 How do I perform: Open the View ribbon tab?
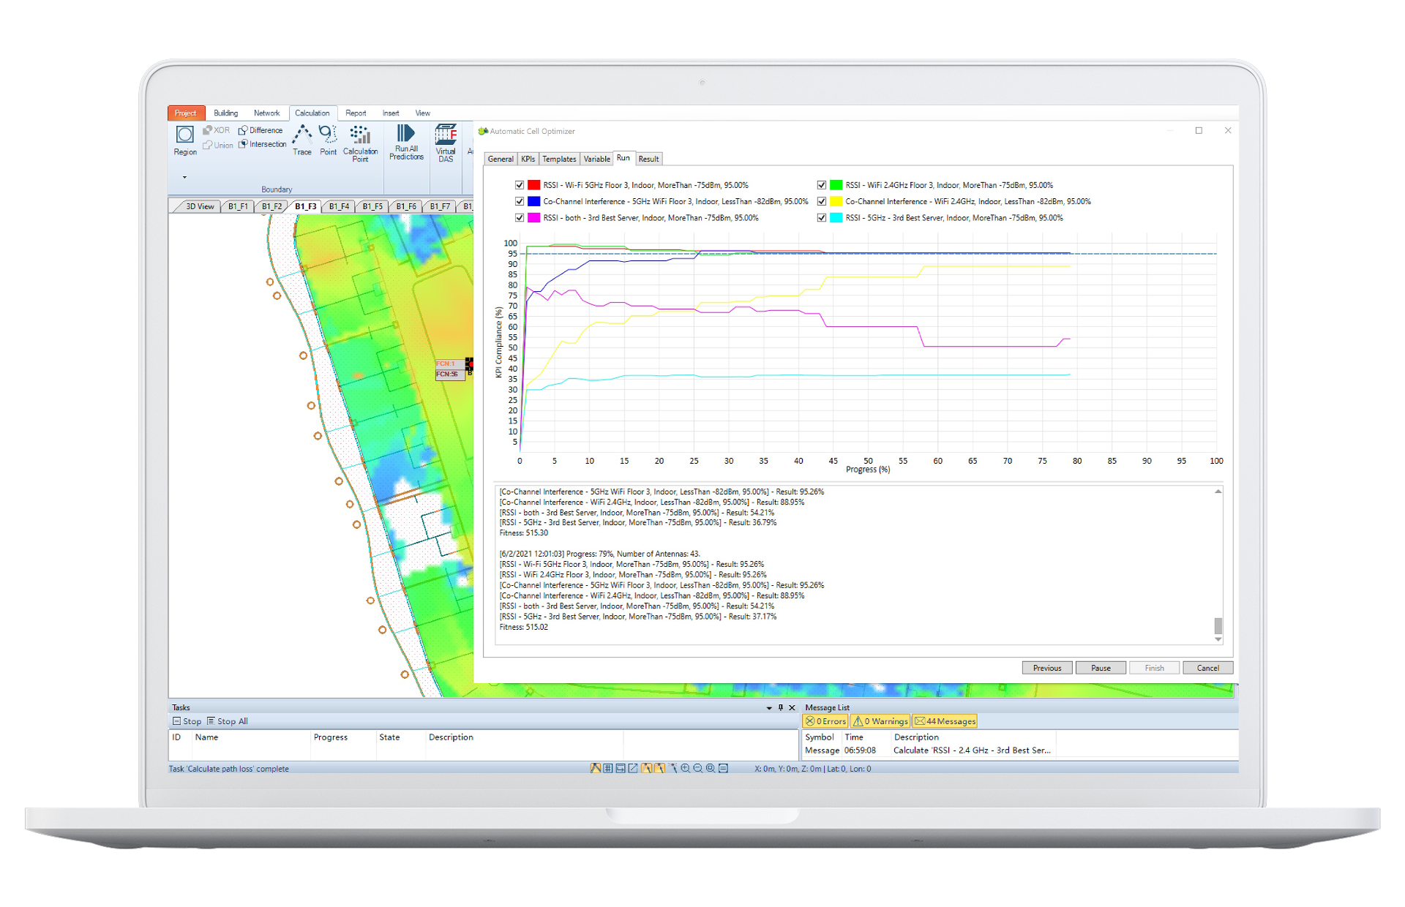coord(423,113)
